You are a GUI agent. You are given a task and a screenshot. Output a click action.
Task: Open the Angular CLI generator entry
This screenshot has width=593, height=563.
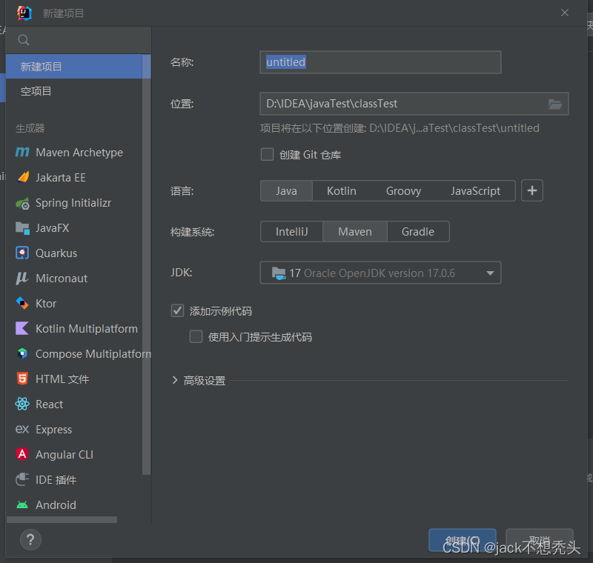click(74, 455)
